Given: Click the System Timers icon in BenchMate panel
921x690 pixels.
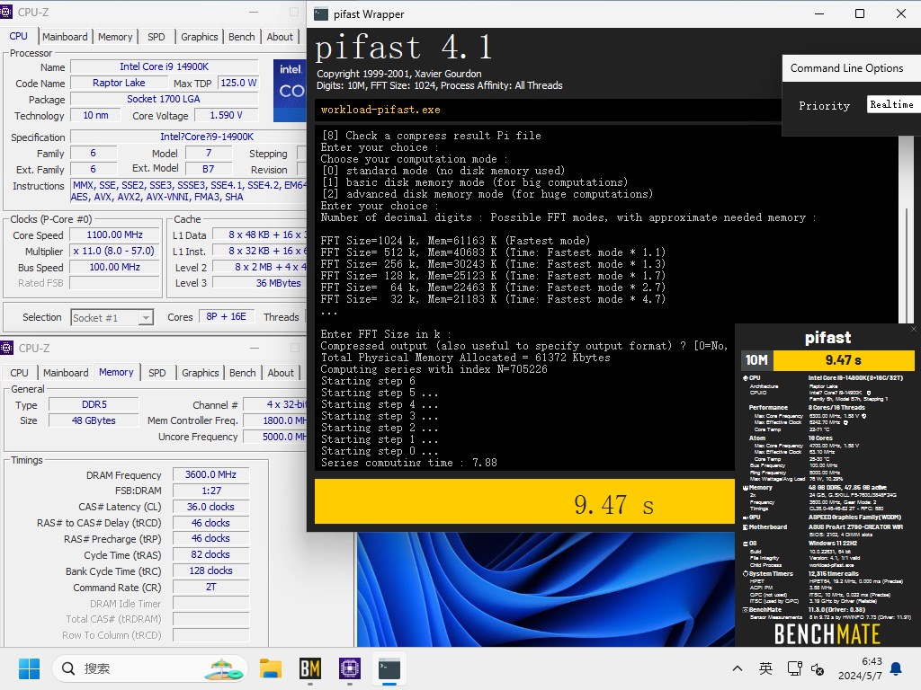Looking at the screenshot, I should 746,574.
